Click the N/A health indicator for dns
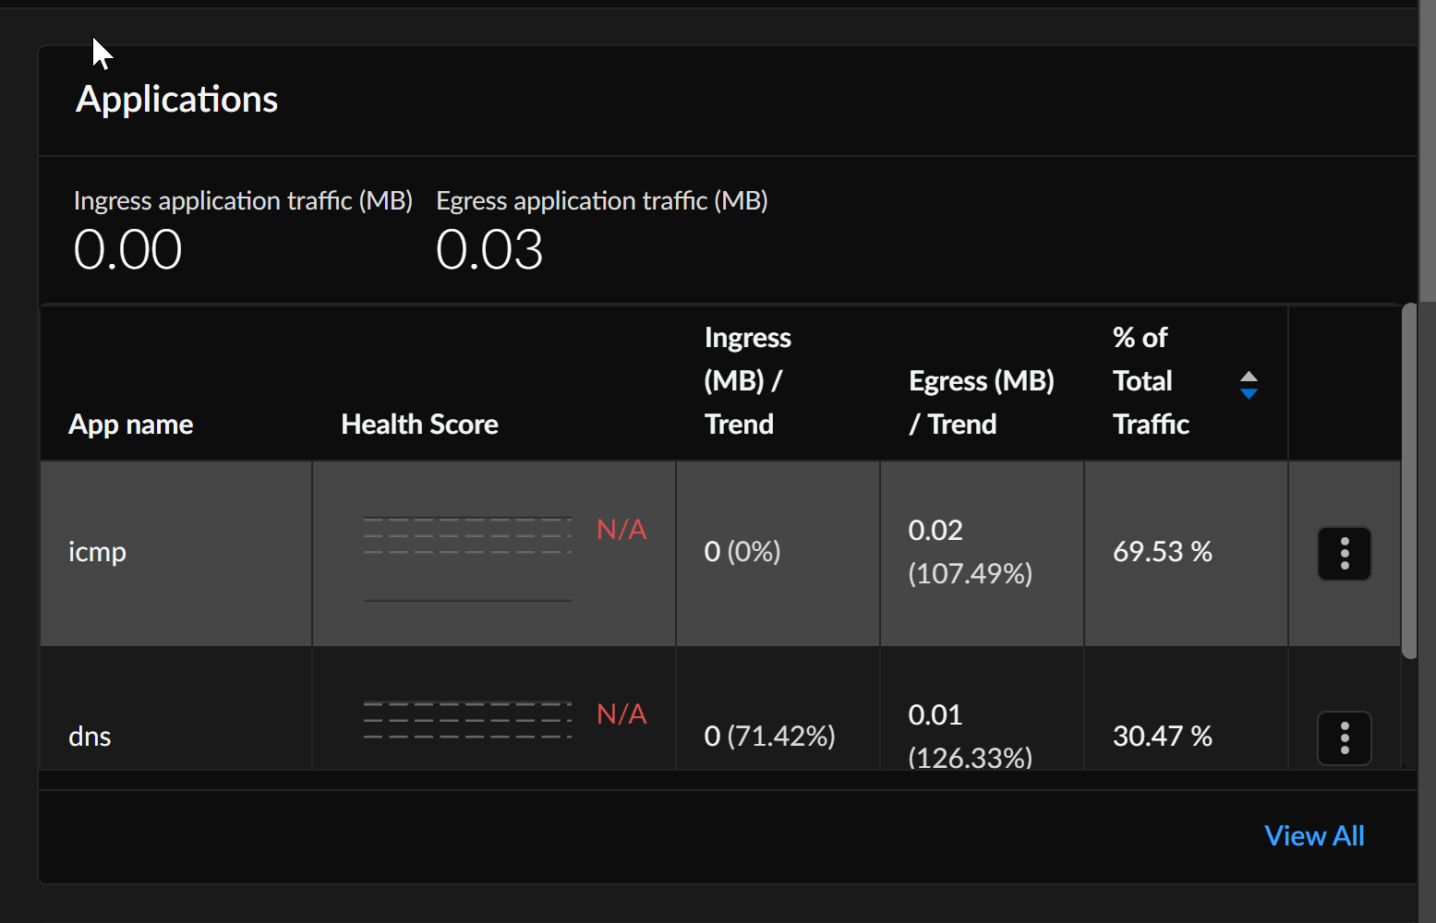The image size is (1436, 923). (621, 713)
